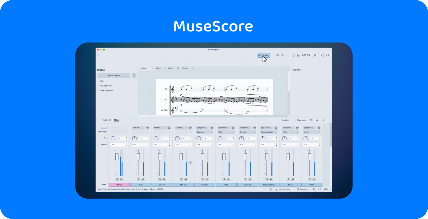Switch to the Clarinet part tab
428x219 pixels.
click(x=185, y=68)
